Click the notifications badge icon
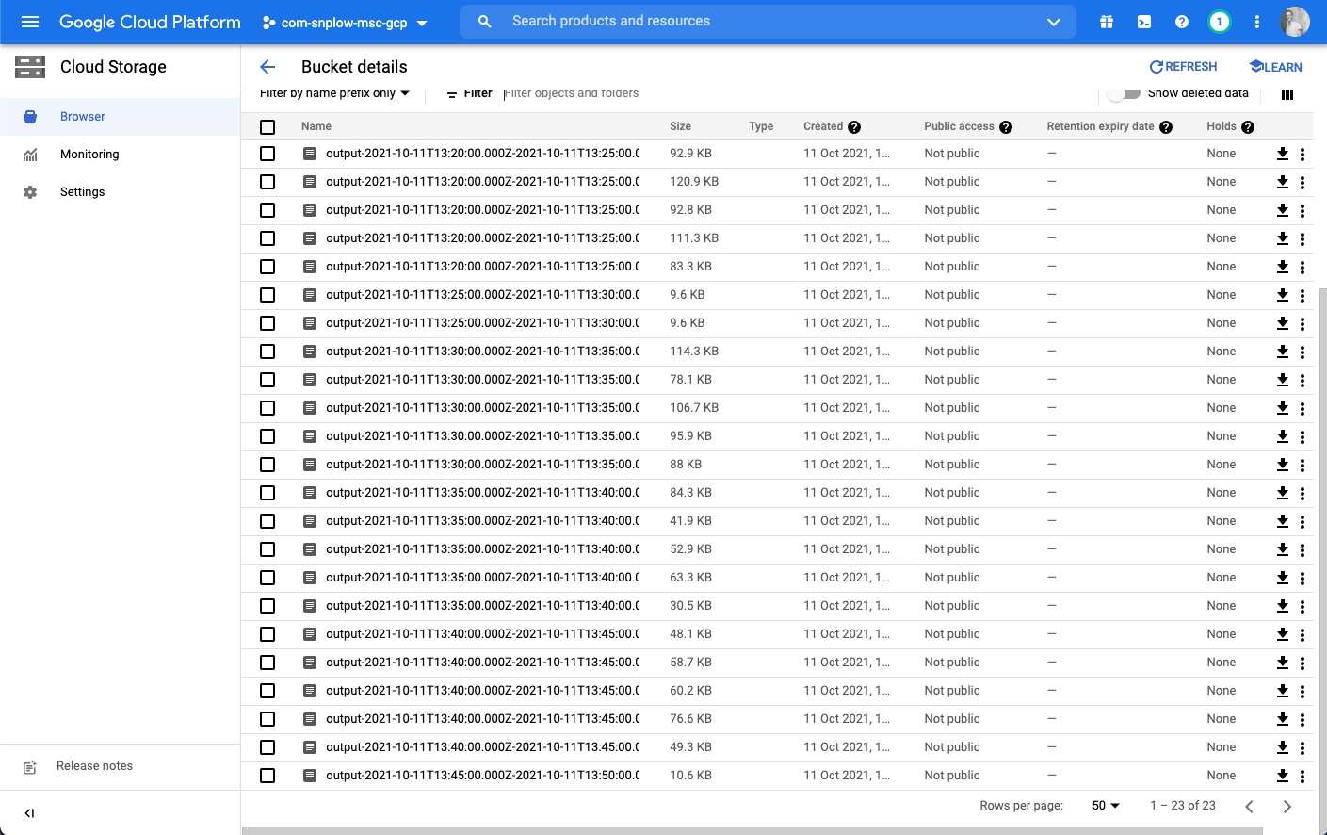This screenshot has width=1327, height=835. click(x=1220, y=22)
